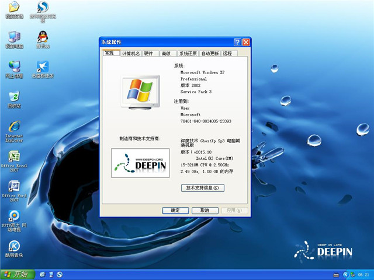The width and height of the screenshot is (374, 280).
Task: Go to the 远程 tab
Action: point(227,54)
